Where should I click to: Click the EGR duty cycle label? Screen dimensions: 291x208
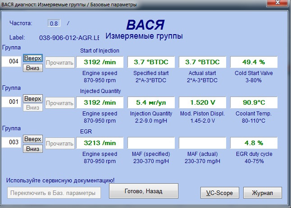(x=254, y=154)
